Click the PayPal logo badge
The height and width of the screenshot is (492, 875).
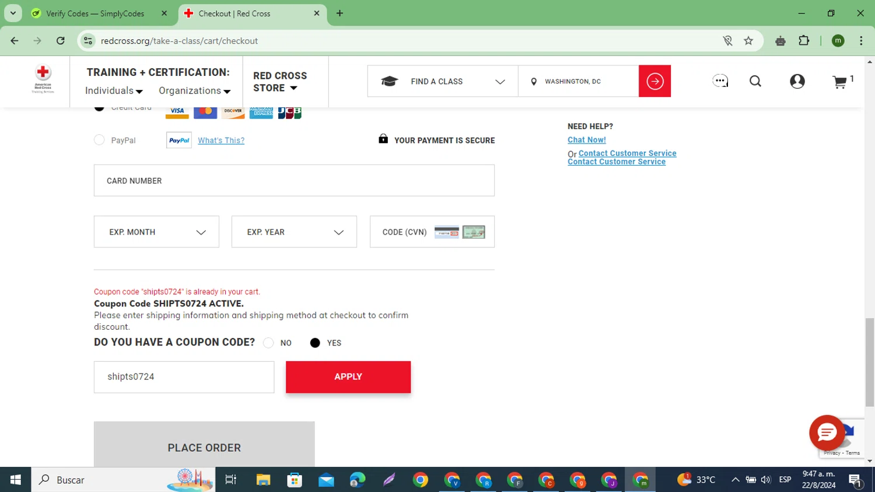click(x=179, y=140)
